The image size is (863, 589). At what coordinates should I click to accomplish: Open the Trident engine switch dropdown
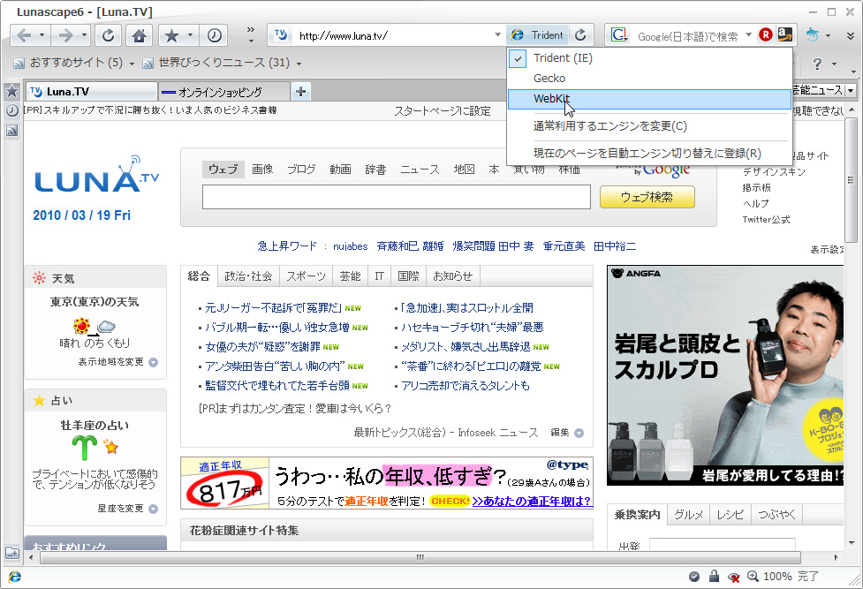coord(538,35)
